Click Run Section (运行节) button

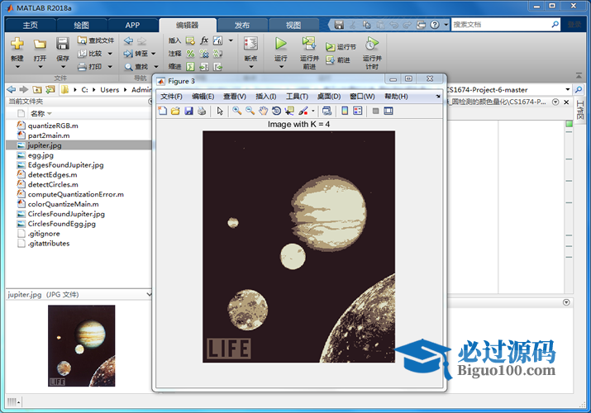[x=341, y=47]
